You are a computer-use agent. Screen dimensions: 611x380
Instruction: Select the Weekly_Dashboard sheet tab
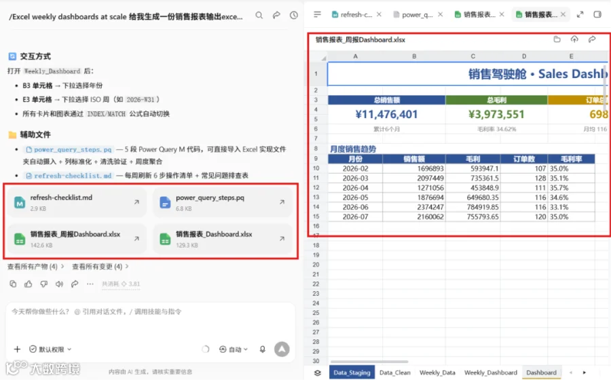tap(491, 373)
